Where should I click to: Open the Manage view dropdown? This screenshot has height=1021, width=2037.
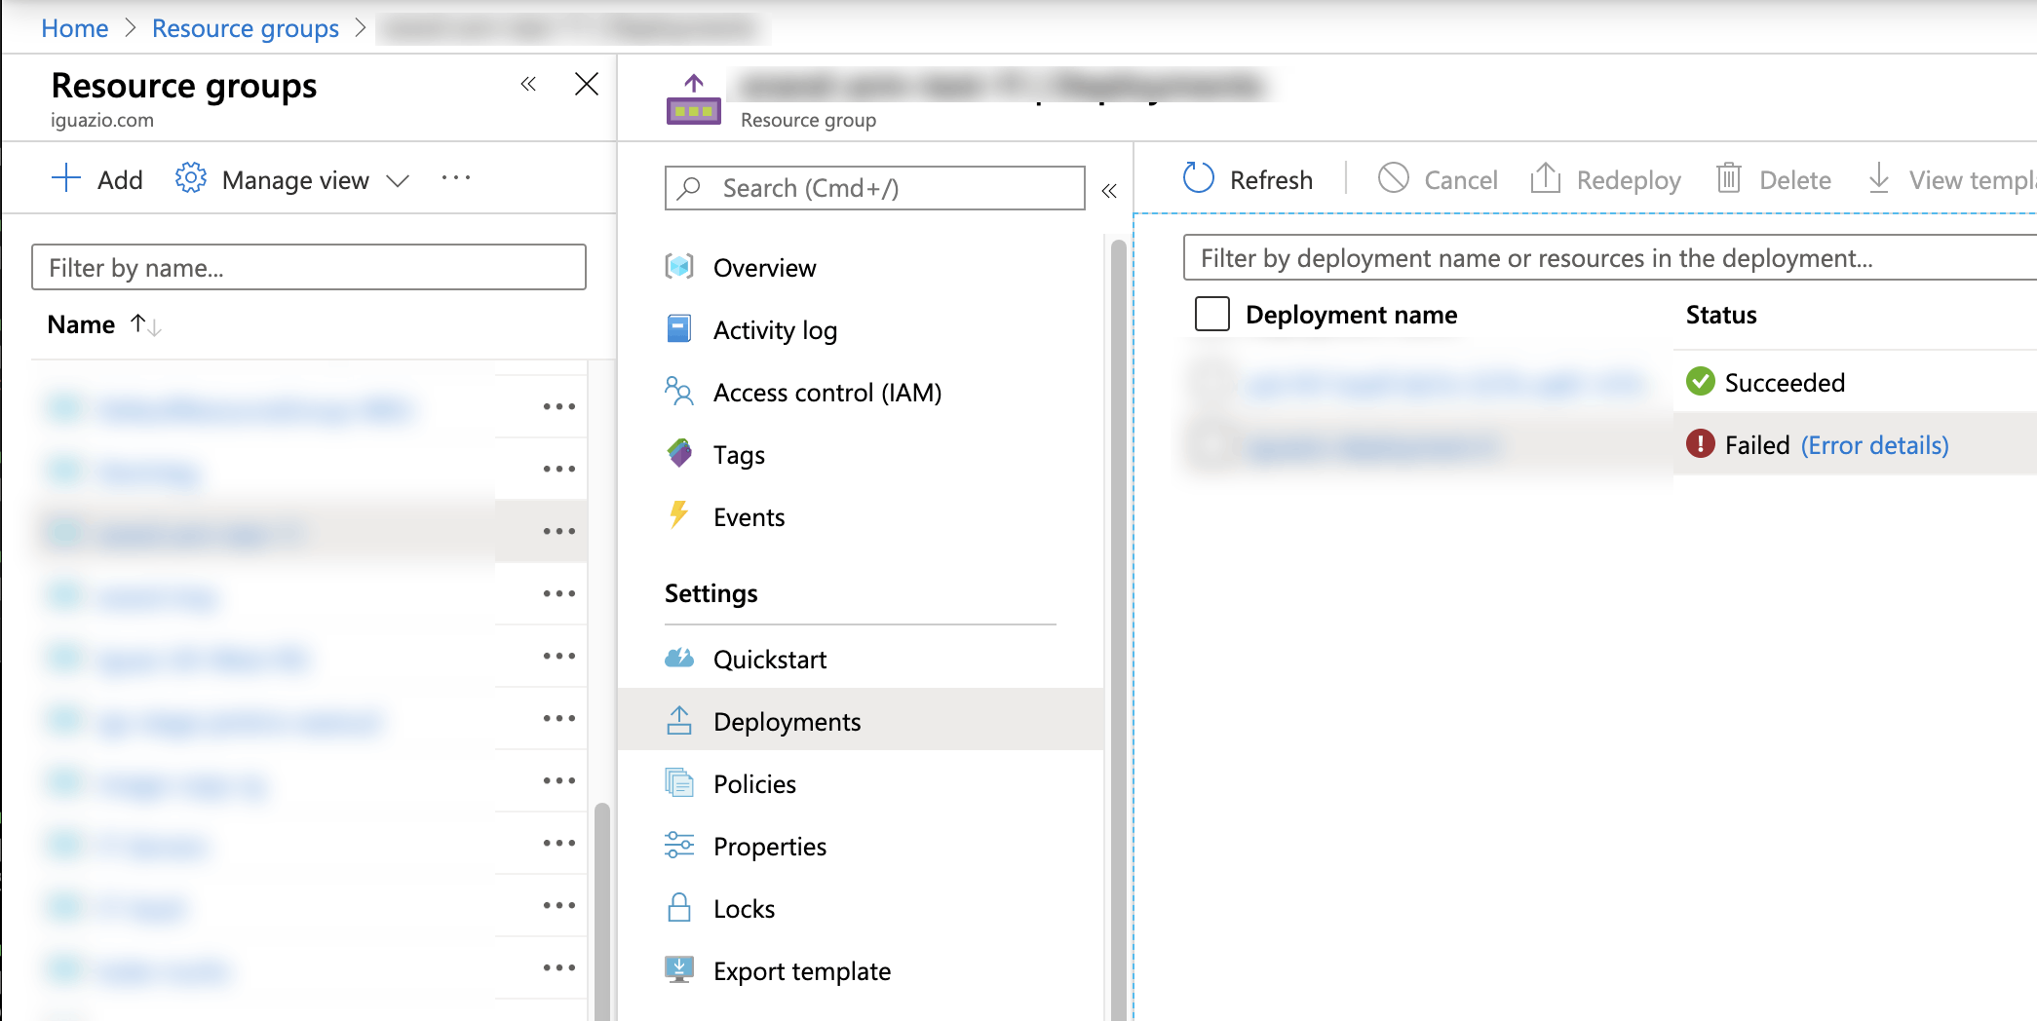tap(295, 179)
